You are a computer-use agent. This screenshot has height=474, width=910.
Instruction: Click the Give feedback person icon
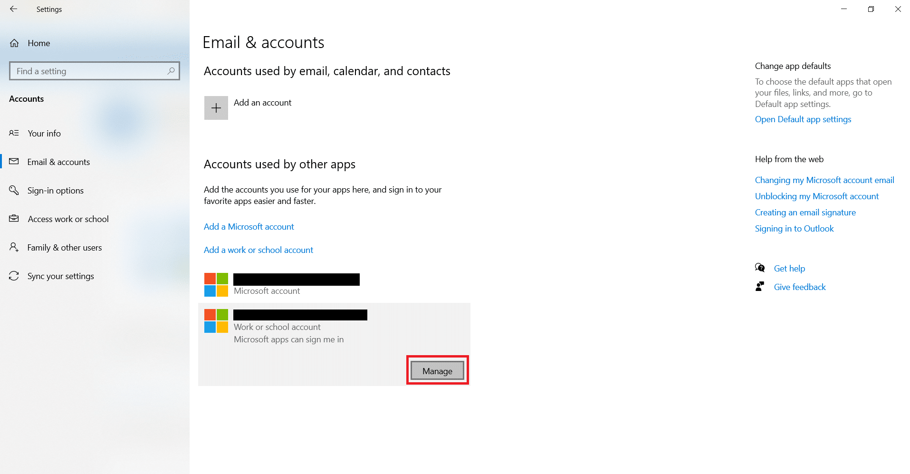pyautogui.click(x=760, y=287)
